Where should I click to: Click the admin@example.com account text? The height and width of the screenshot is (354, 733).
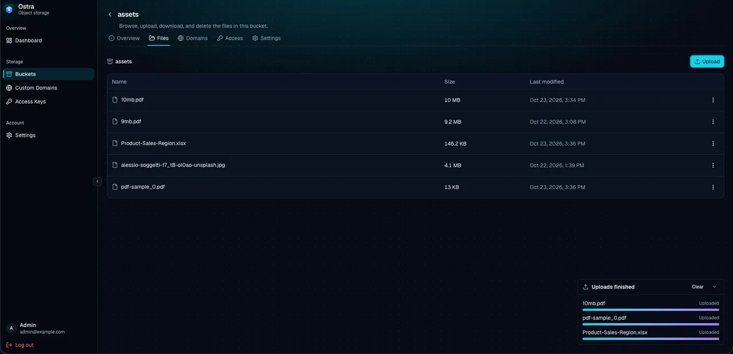pyautogui.click(x=42, y=332)
